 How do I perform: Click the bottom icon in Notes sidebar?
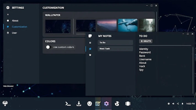point(90,55)
